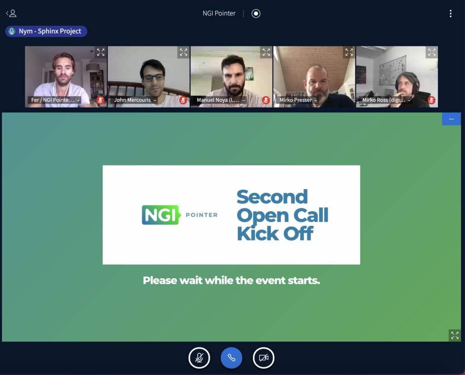This screenshot has height=375, width=465.
Task: Click the recording indicator icon
Action: tap(256, 13)
